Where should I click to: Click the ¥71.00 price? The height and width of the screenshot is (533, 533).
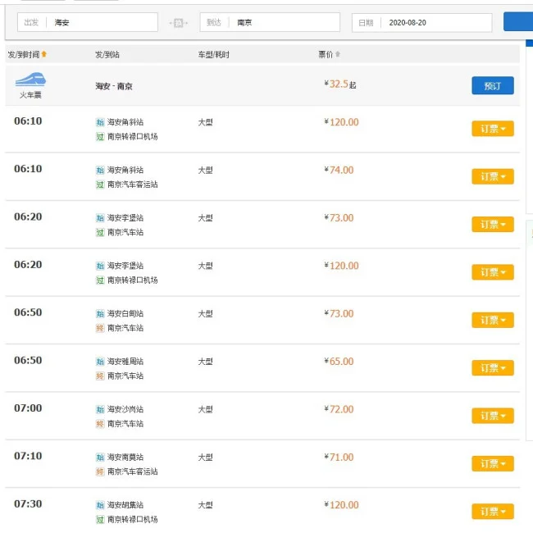(x=339, y=458)
